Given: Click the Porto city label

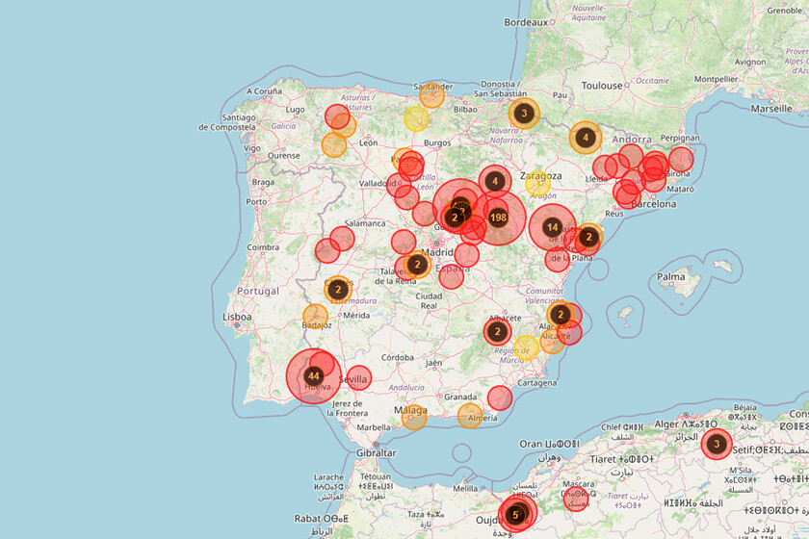Looking at the screenshot, I should click(x=256, y=202).
